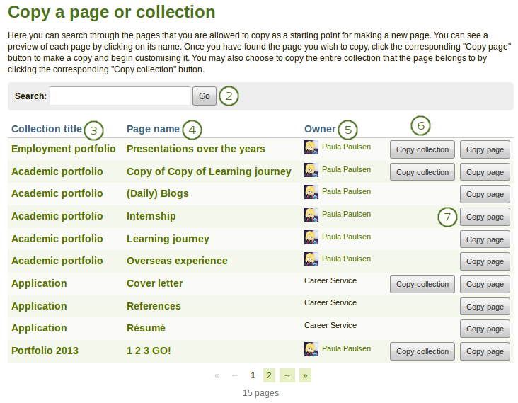518x403 pixels.
Task: Open Paula Paulsen profile in Academic portfolio row
Action: 346,170
